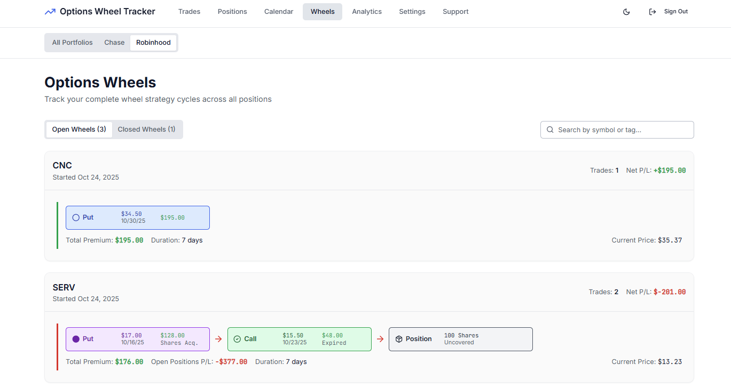Image resolution: width=731 pixels, height=388 pixels.
Task: Click the magnifier icon in the search bar
Action: tap(550, 130)
